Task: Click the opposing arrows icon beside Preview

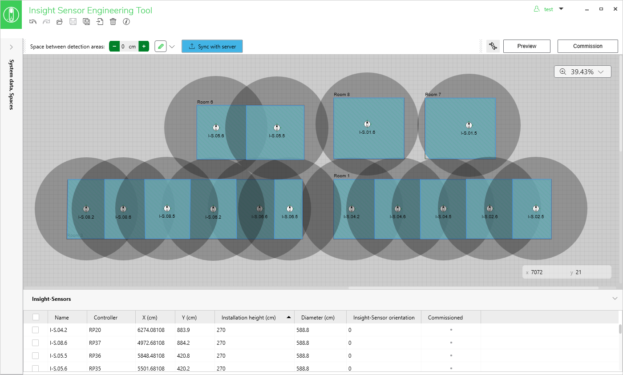Action: point(493,46)
